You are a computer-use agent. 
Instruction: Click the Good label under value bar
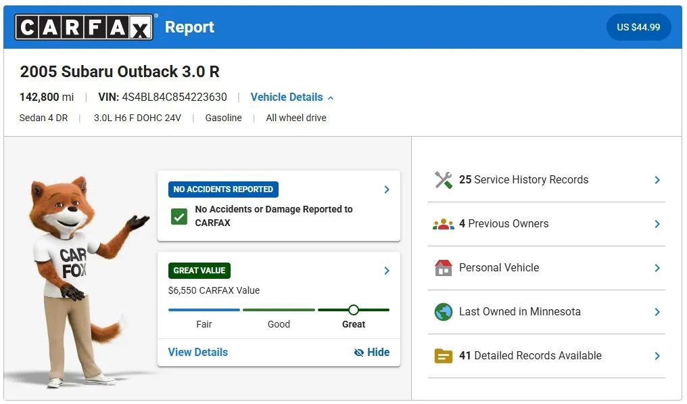click(279, 325)
